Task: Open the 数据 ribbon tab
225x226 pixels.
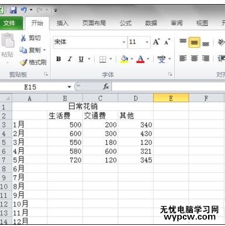Action: [x=151, y=23]
